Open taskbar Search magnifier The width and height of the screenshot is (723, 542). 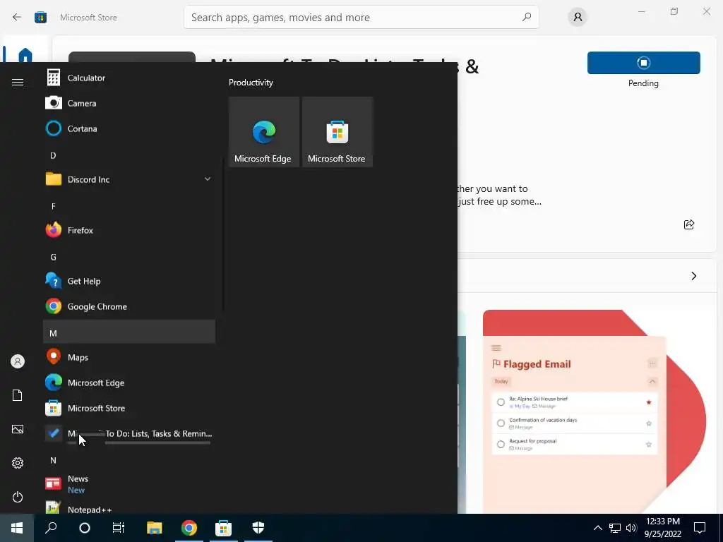coord(51,528)
